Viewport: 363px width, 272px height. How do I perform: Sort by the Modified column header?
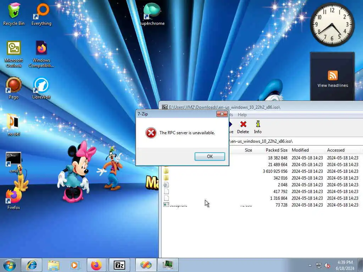pyautogui.click(x=300, y=150)
